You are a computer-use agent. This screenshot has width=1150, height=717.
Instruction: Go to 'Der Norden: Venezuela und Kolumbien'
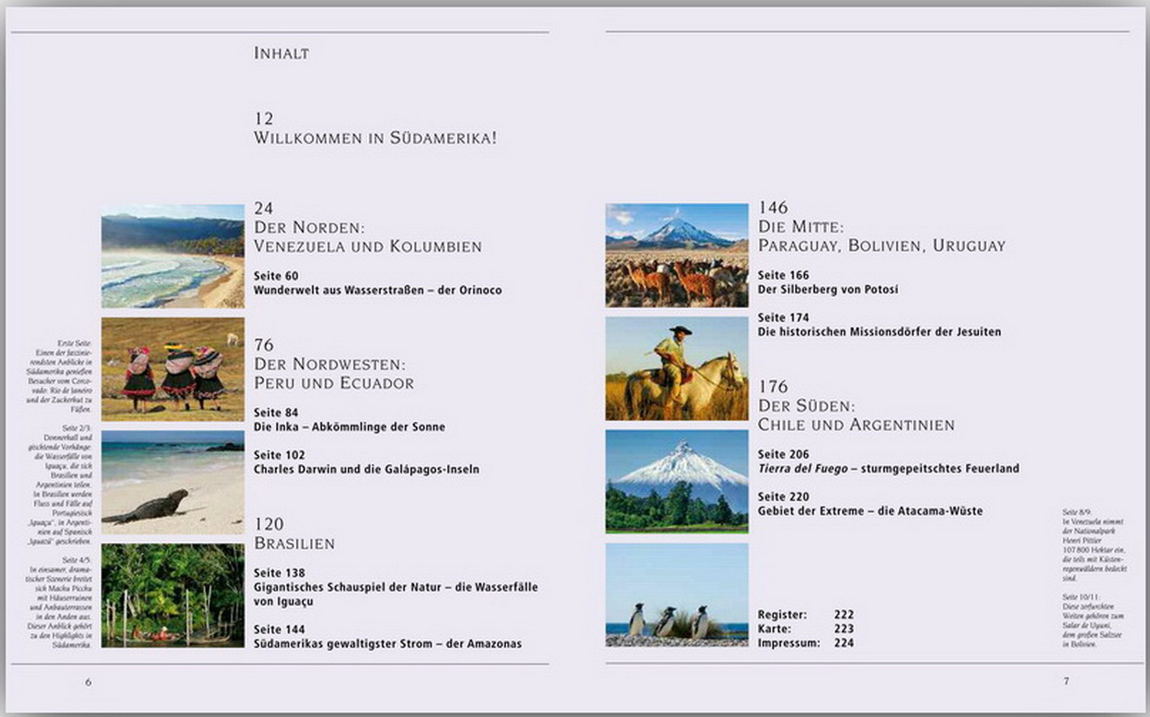[367, 236]
